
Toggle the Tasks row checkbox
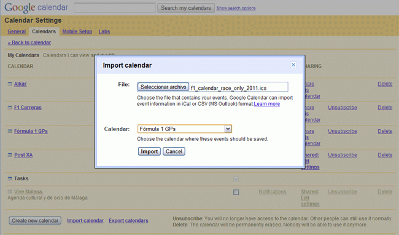pos(236,179)
